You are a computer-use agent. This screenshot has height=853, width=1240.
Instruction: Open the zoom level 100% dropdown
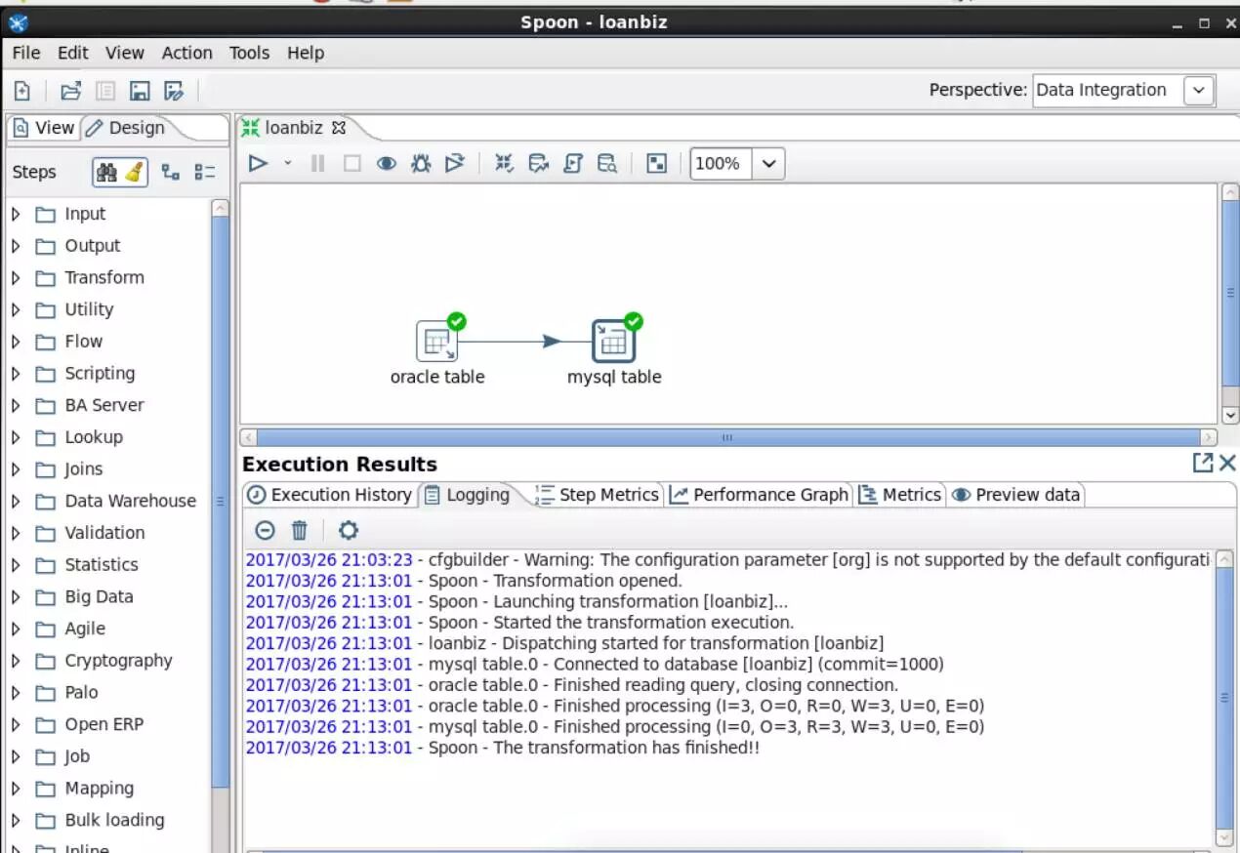[x=768, y=164]
